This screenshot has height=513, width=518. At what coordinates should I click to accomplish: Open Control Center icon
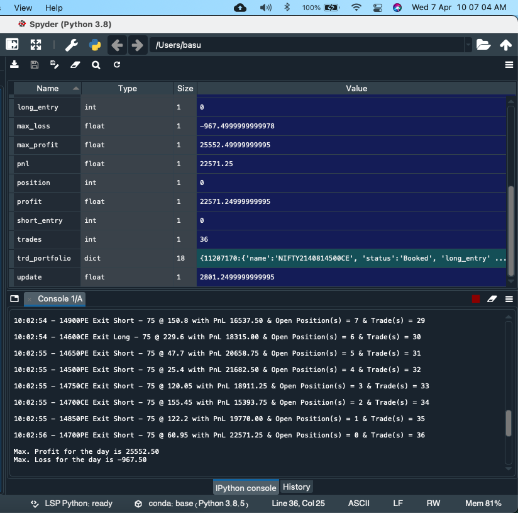tap(378, 8)
